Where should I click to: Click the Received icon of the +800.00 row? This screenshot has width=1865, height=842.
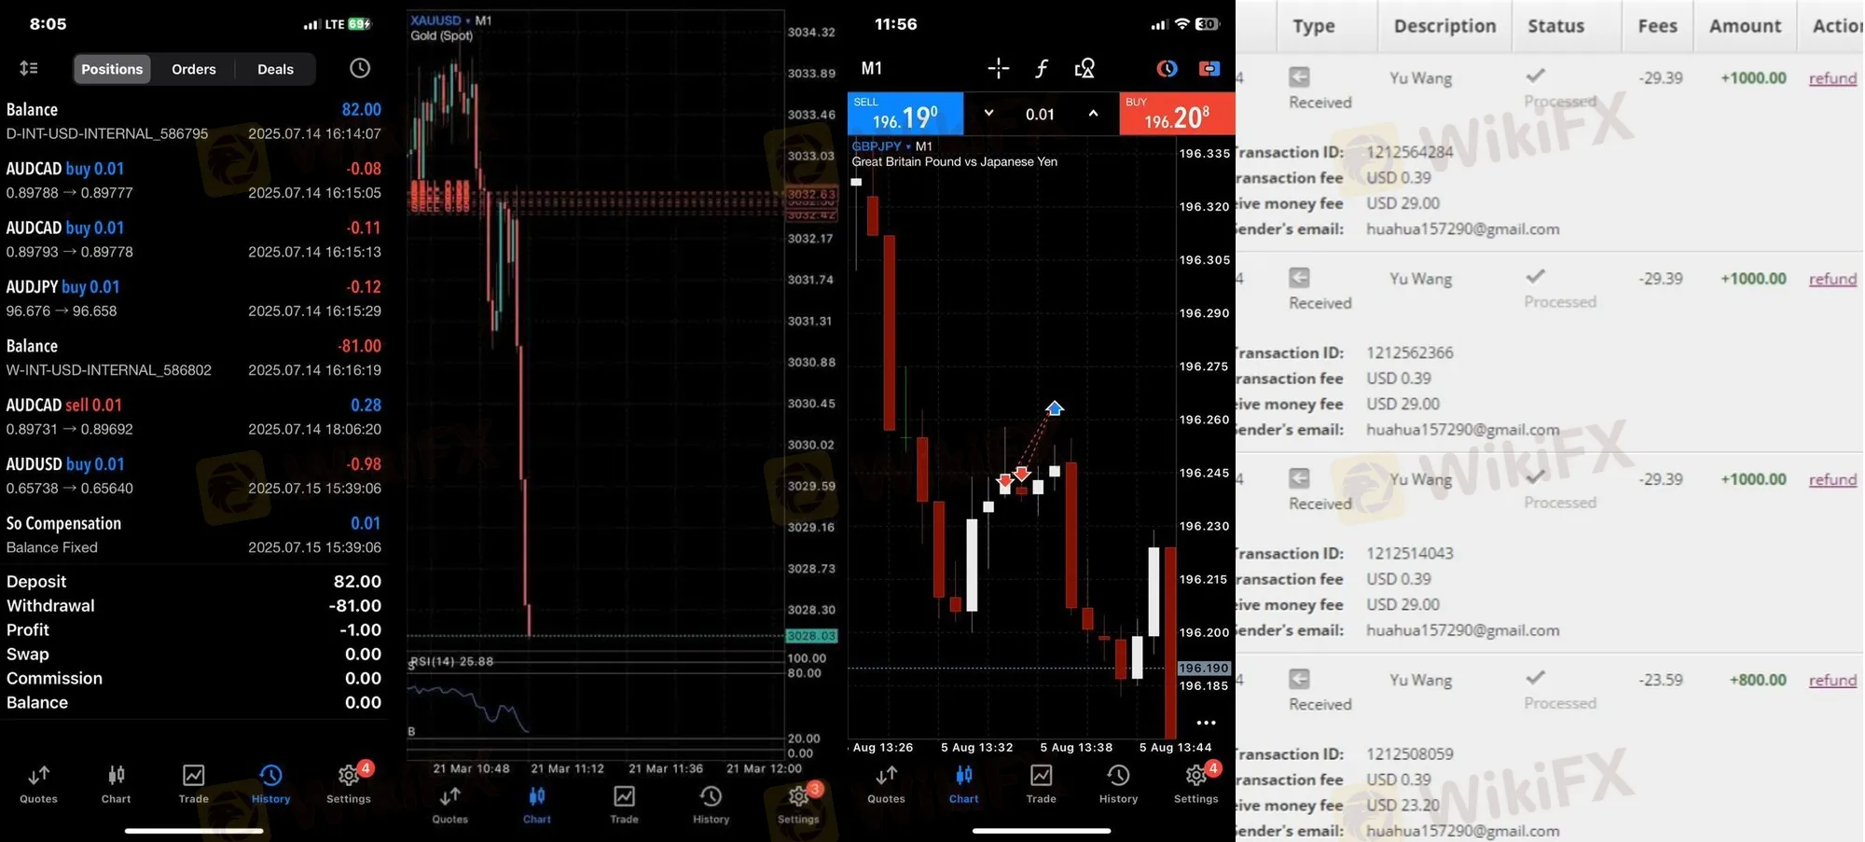[1299, 679]
